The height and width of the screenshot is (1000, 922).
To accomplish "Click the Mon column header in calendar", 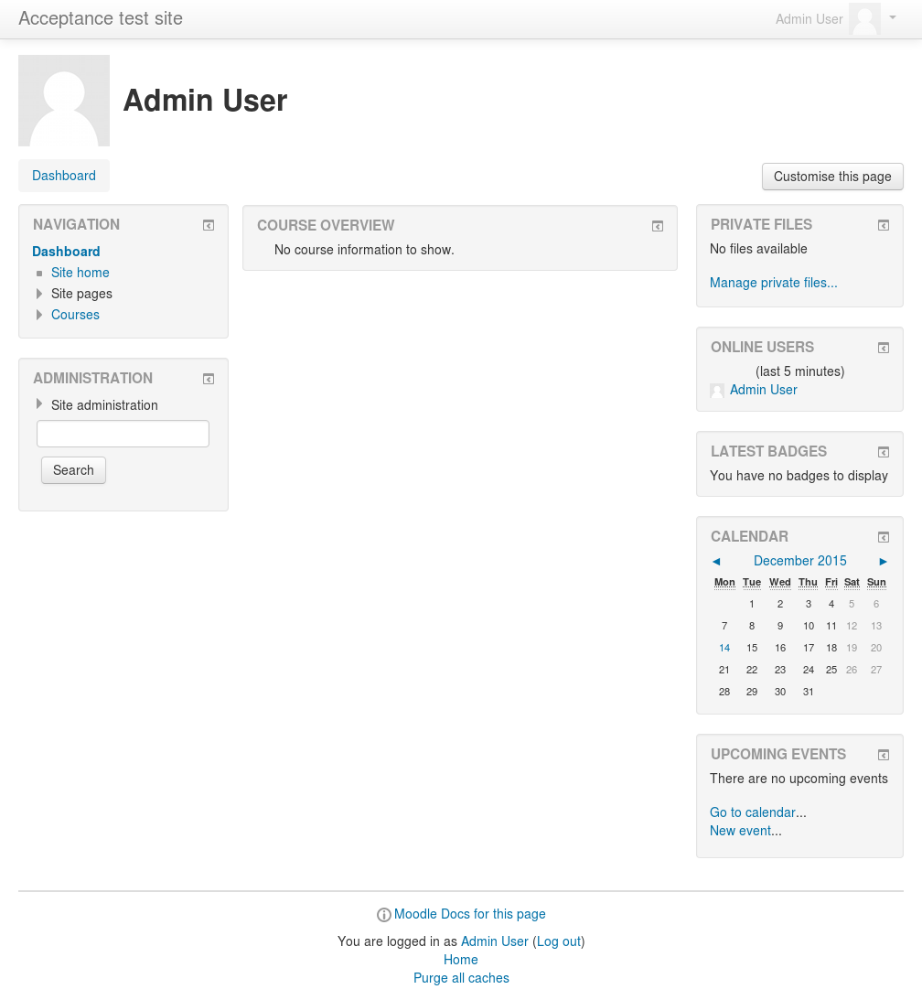I will click(x=724, y=582).
